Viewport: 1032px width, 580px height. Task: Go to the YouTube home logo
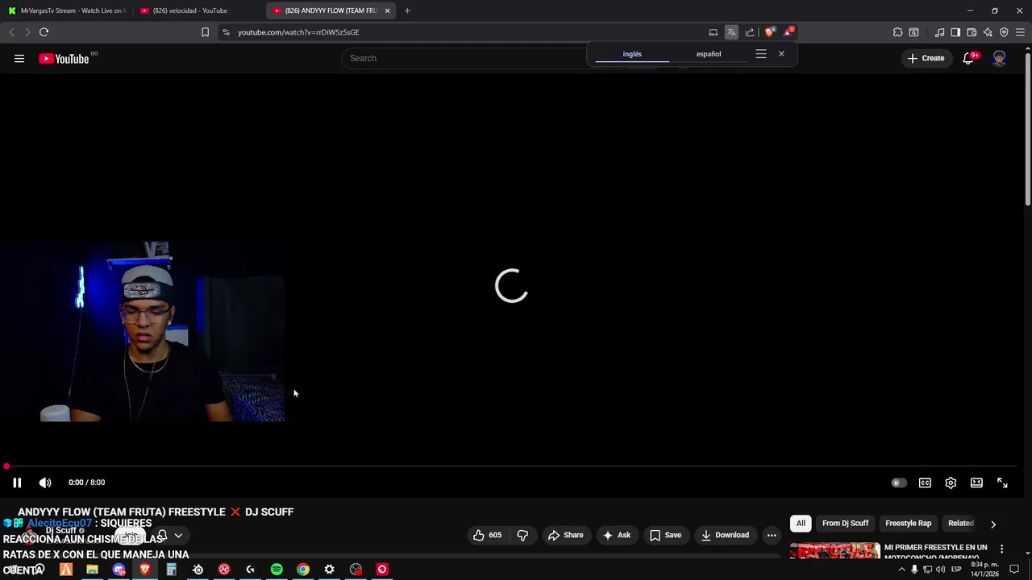pos(64,58)
